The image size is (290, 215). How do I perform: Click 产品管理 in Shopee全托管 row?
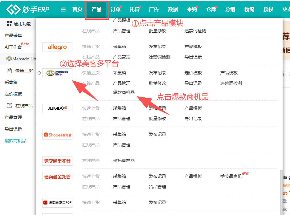(x=122, y=145)
